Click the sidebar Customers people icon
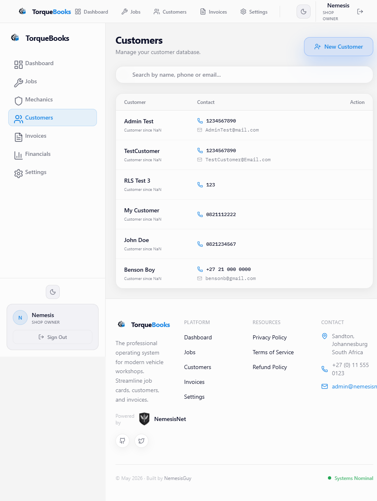 (19, 119)
